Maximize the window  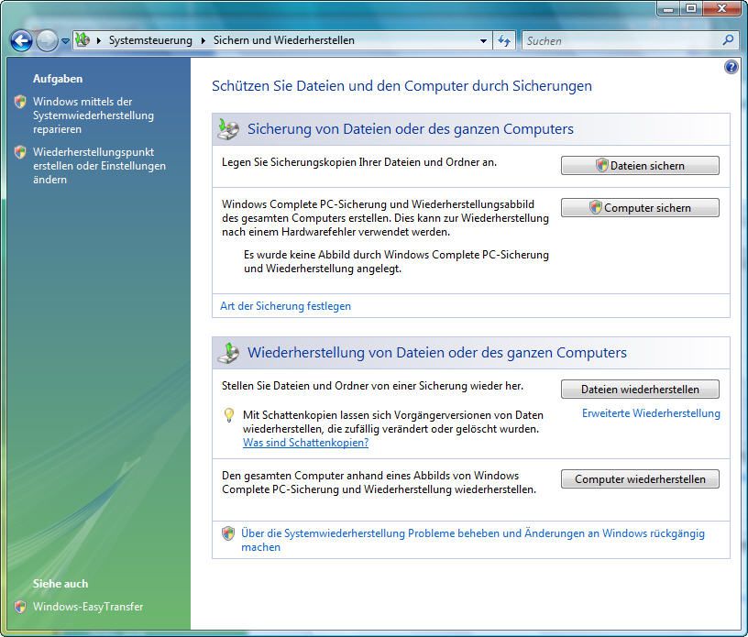coord(691,8)
